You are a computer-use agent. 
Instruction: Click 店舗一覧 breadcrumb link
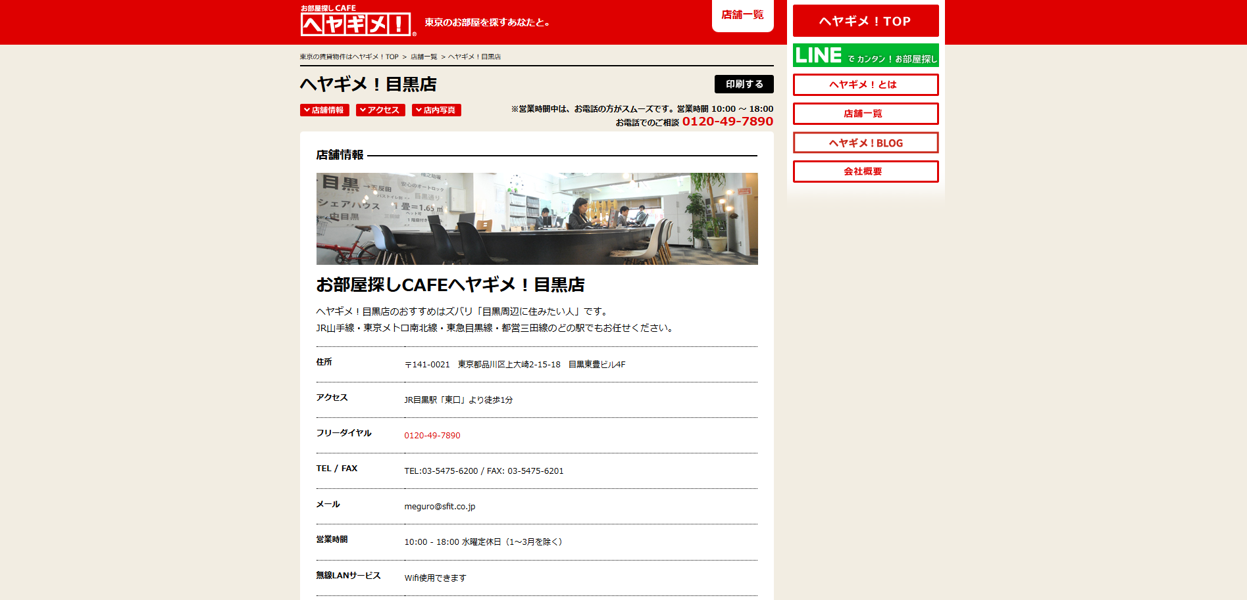click(424, 57)
